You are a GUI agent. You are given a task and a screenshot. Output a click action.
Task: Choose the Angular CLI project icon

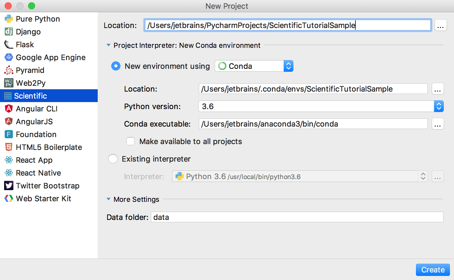pos(8,108)
